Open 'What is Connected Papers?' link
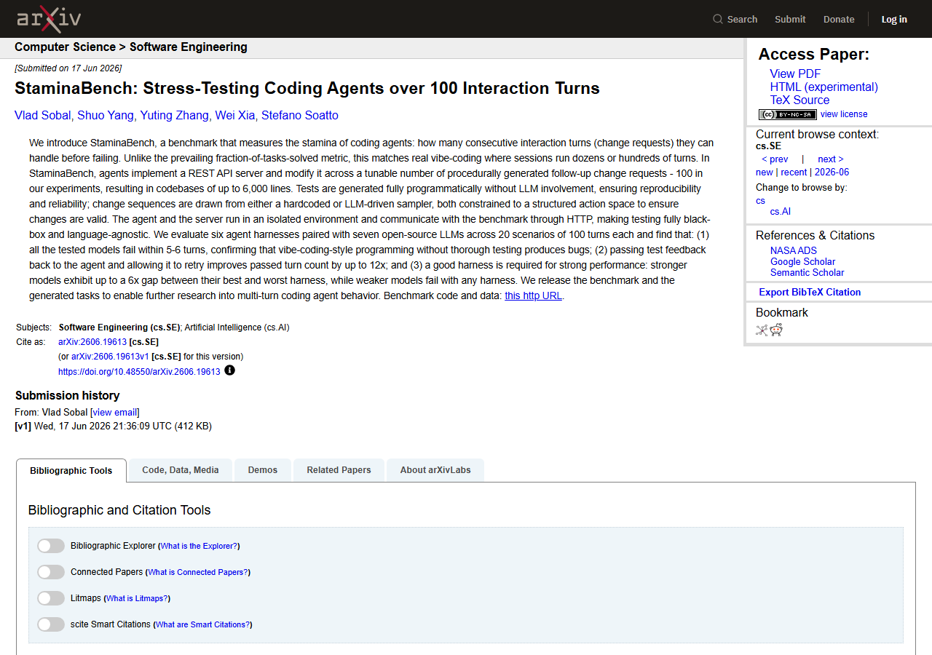Screen dimensions: 932x655 (198, 572)
